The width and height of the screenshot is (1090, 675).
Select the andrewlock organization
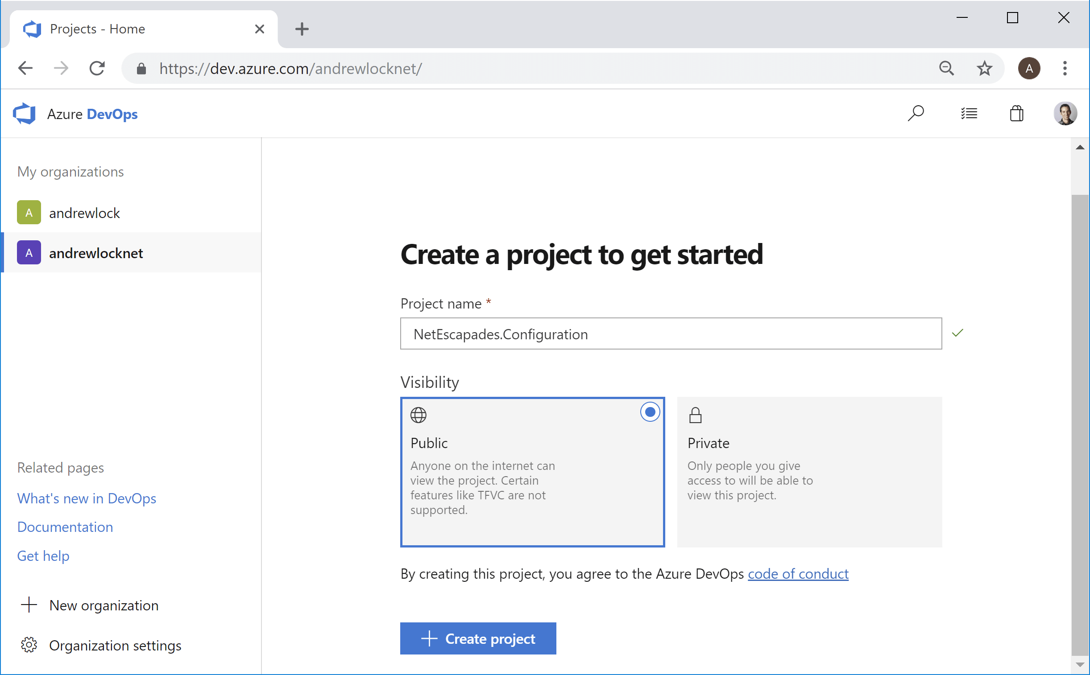point(131,213)
